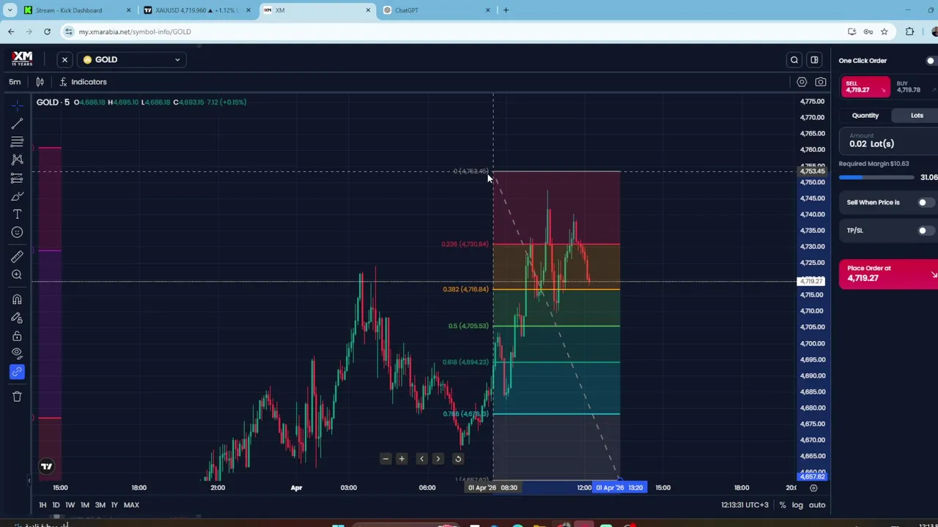The width and height of the screenshot is (938, 527).
Task: Activate the Zoom In tool
Action: [x=17, y=275]
